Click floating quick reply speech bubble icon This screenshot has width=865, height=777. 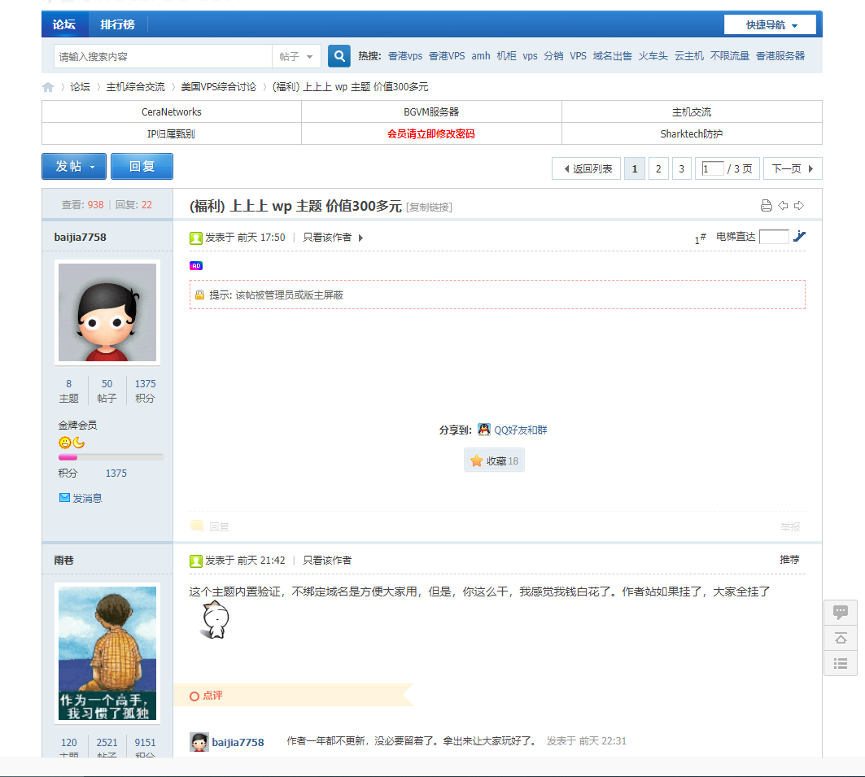pos(841,613)
